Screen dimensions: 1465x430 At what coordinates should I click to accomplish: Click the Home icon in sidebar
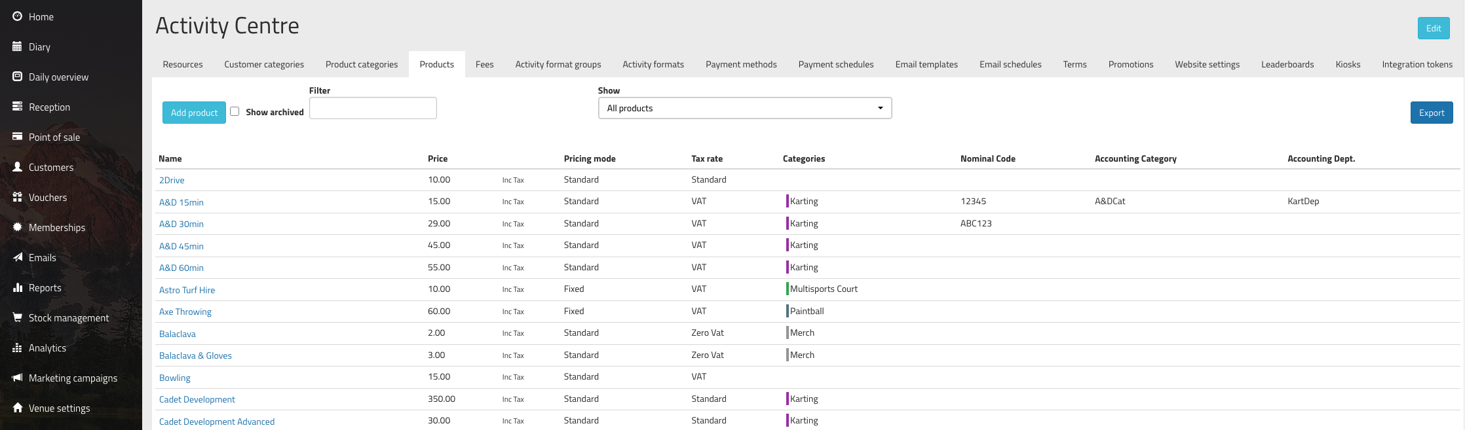pyautogui.click(x=18, y=16)
